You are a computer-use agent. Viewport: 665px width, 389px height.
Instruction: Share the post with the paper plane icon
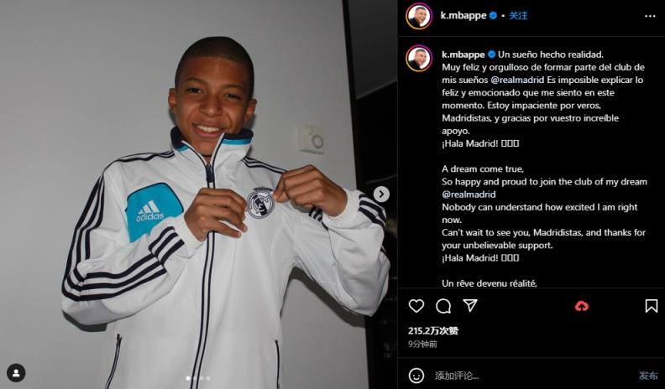pyautogui.click(x=470, y=306)
